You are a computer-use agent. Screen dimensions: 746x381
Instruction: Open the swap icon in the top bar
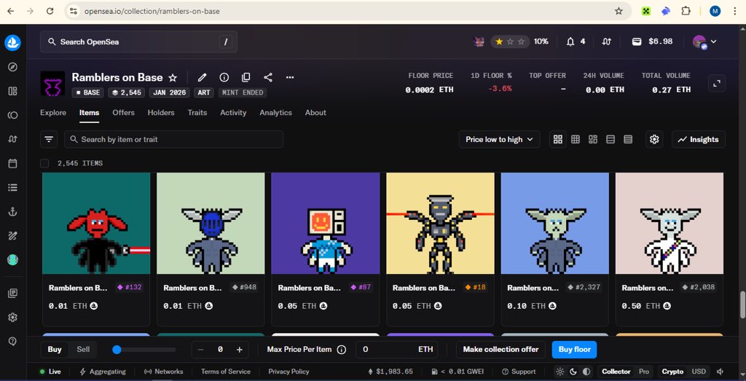pos(606,42)
